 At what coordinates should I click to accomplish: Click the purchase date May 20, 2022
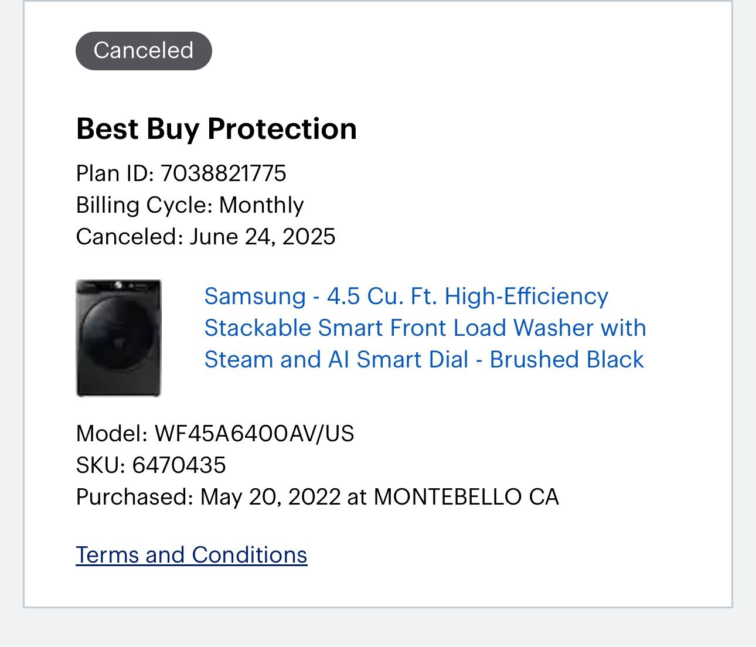click(270, 497)
